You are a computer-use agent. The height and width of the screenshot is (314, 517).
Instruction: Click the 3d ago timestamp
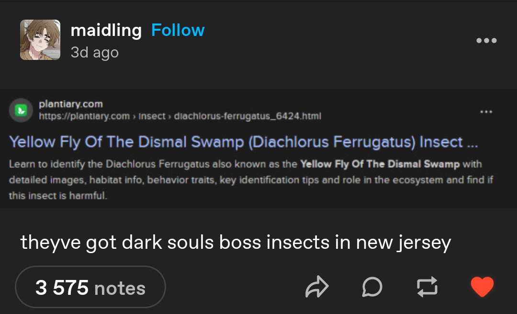[x=95, y=52]
